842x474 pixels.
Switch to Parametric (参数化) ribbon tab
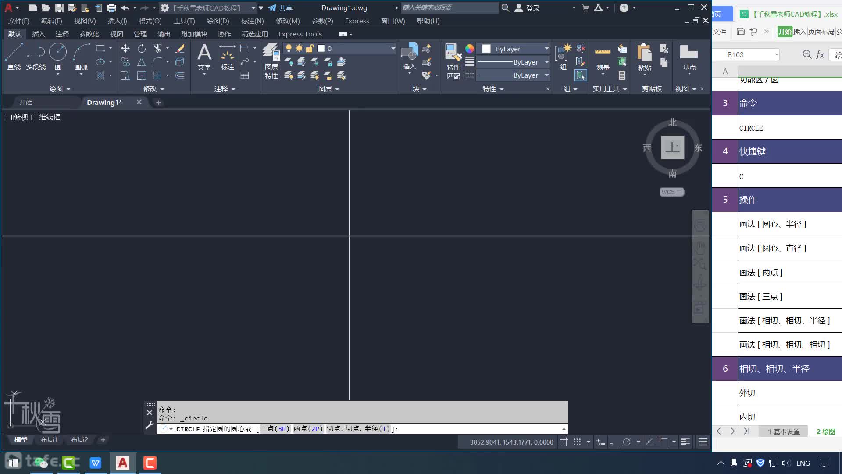click(x=89, y=34)
